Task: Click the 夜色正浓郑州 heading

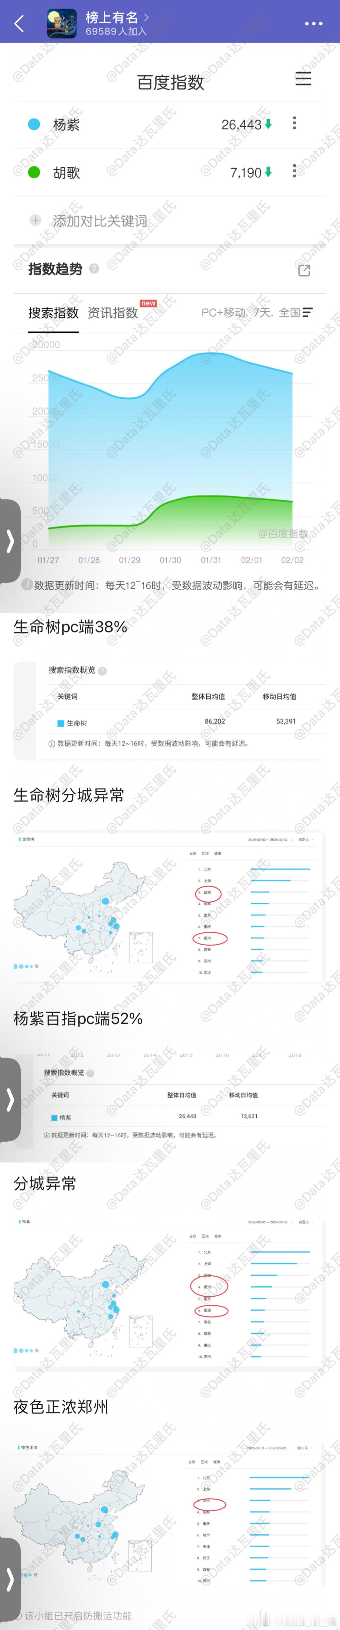Action: point(61,1407)
